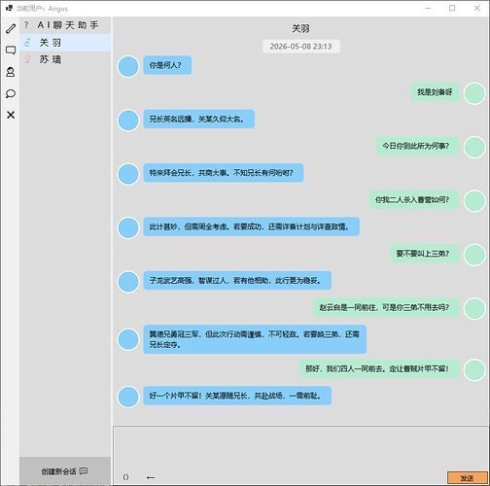Click green avatar beside 要不要叫上三弟?
490x486 pixels.
click(474, 255)
